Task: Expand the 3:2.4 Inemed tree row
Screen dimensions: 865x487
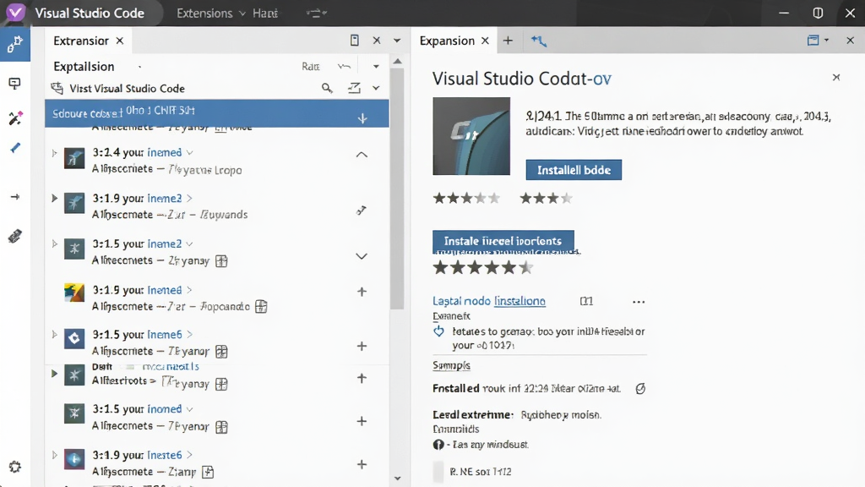Action: coord(54,153)
